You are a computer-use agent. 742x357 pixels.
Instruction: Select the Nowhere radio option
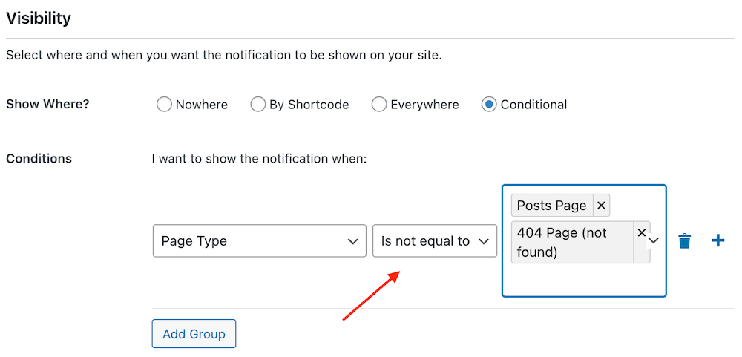pyautogui.click(x=164, y=104)
